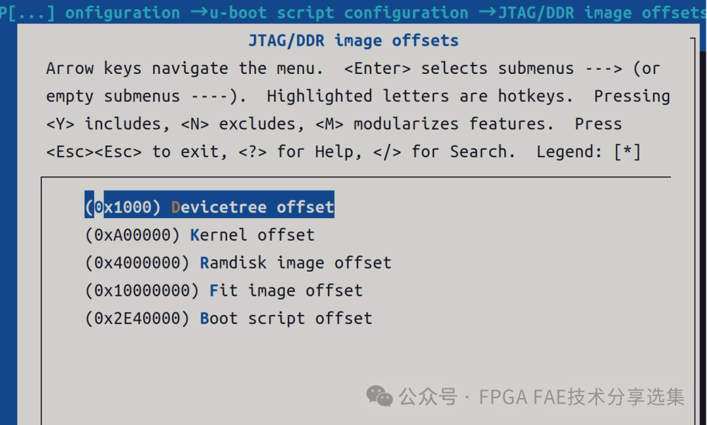
Task: Open the Boot script offset entry
Action: [285, 319]
